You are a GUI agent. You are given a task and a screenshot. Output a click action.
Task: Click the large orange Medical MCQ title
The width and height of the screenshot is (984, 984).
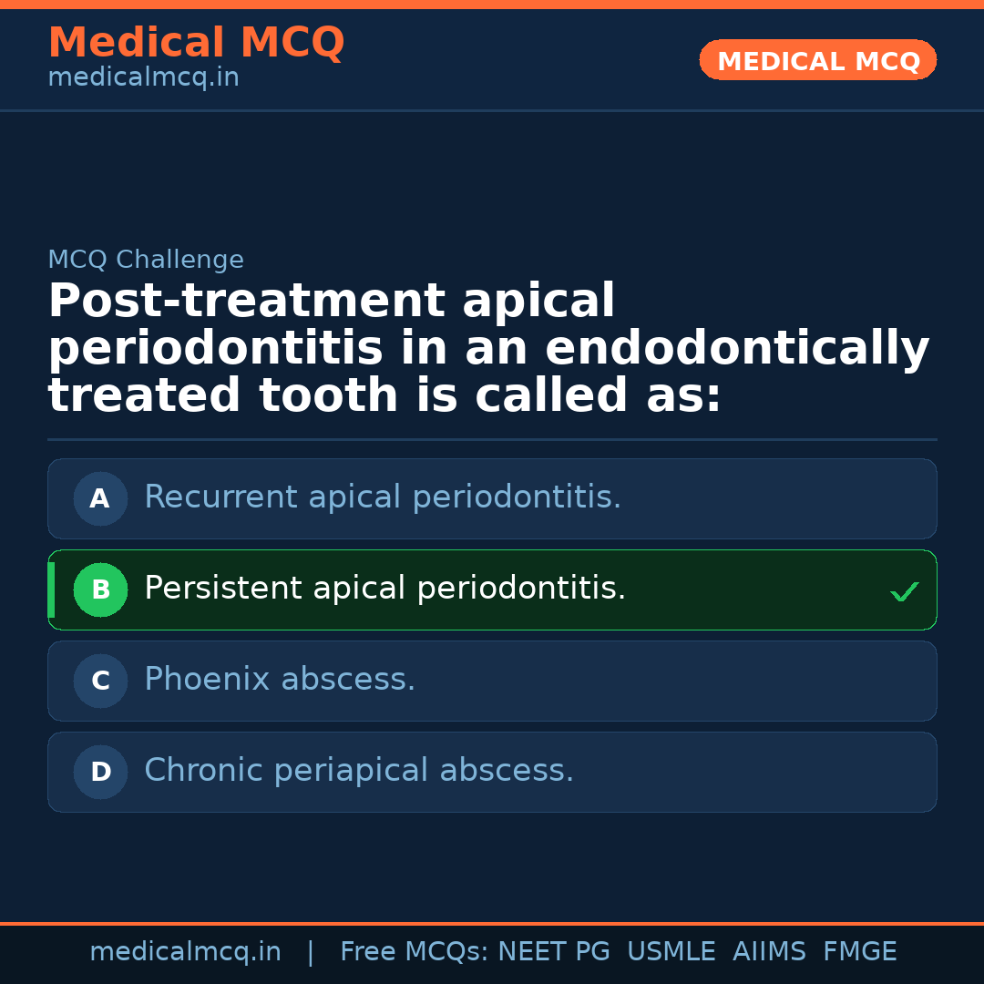coord(196,43)
